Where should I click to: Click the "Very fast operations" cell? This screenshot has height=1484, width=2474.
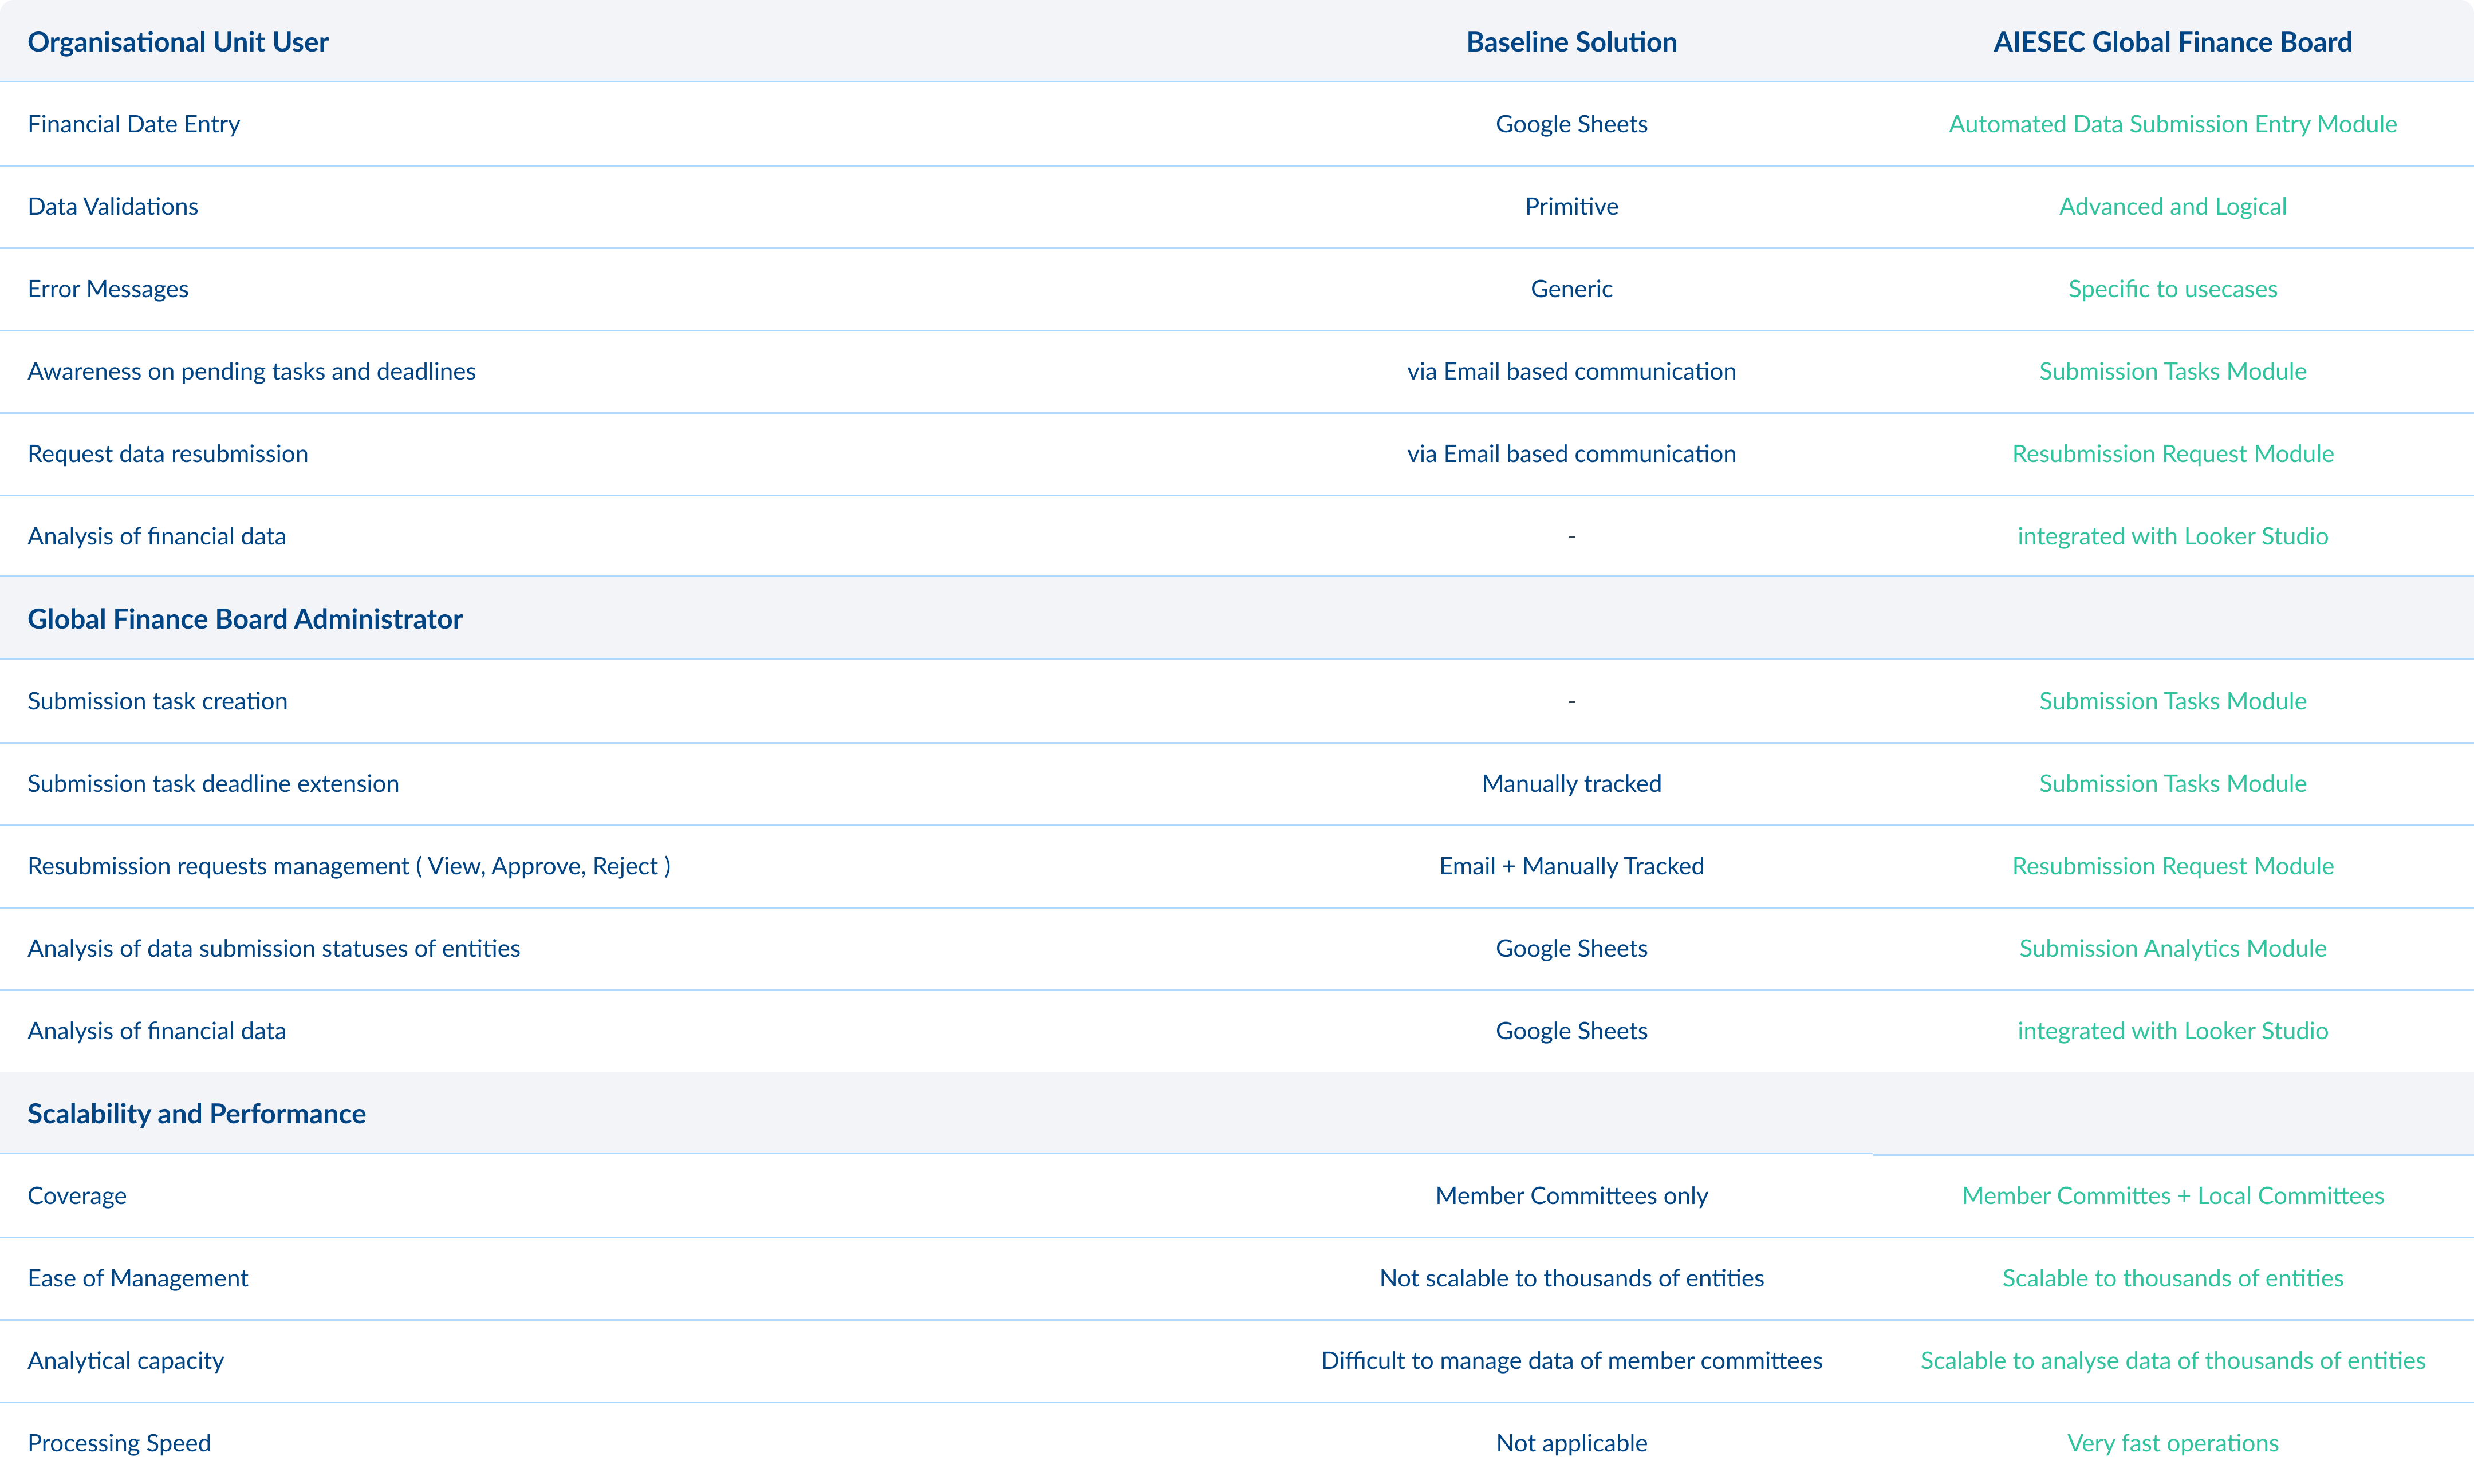[x=2172, y=1443]
